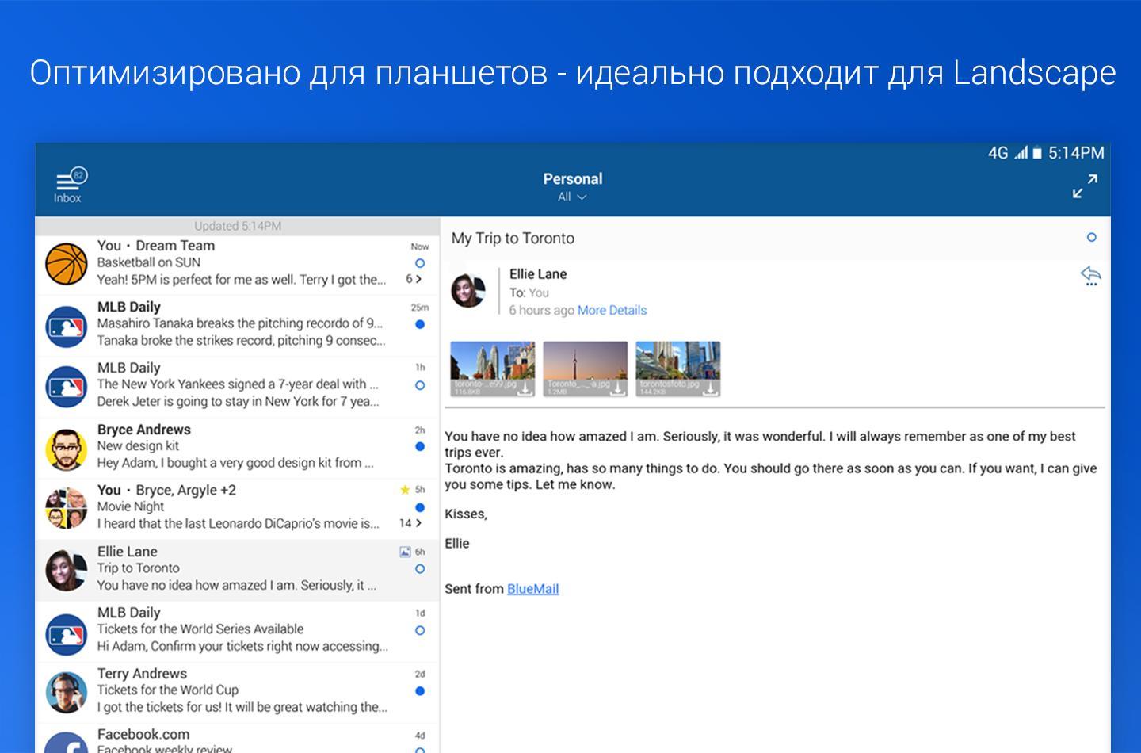Download the second Toronto attachment
This screenshot has height=753, width=1141.
click(616, 388)
